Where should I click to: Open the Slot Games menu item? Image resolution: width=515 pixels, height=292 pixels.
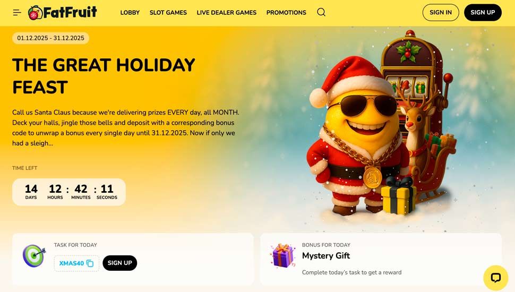pos(168,13)
